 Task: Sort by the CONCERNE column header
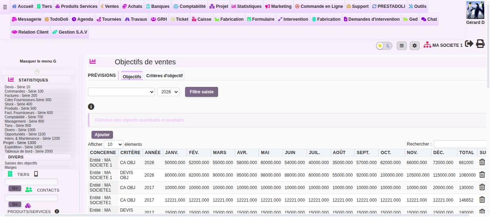click(x=103, y=153)
